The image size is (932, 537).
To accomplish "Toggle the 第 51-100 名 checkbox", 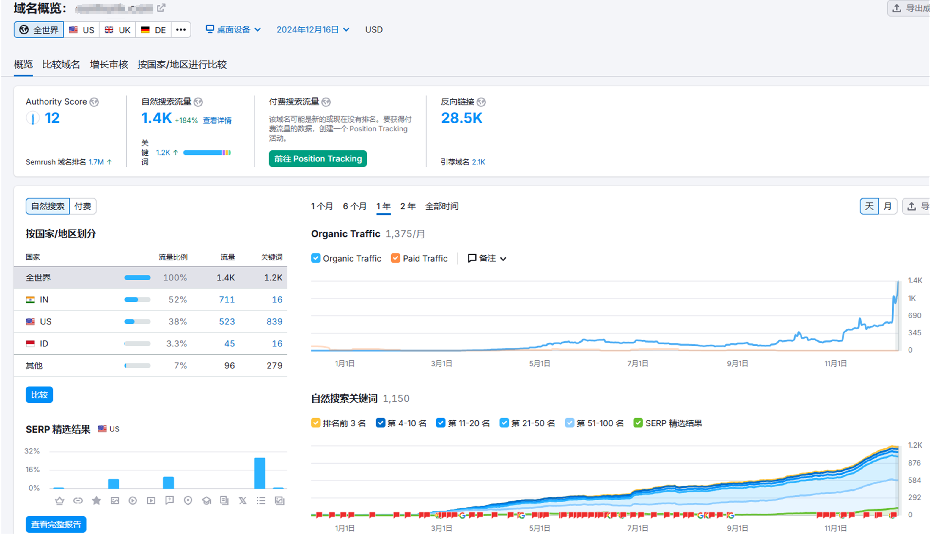I will [x=570, y=423].
